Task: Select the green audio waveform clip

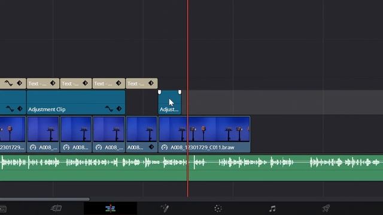Action: coord(191,168)
